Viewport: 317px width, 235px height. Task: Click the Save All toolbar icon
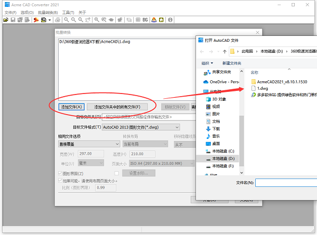click(x=20, y=20)
